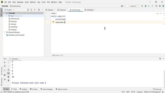Open the warnings count inspection widget
The height and width of the screenshot is (93, 165).
coord(158,13)
